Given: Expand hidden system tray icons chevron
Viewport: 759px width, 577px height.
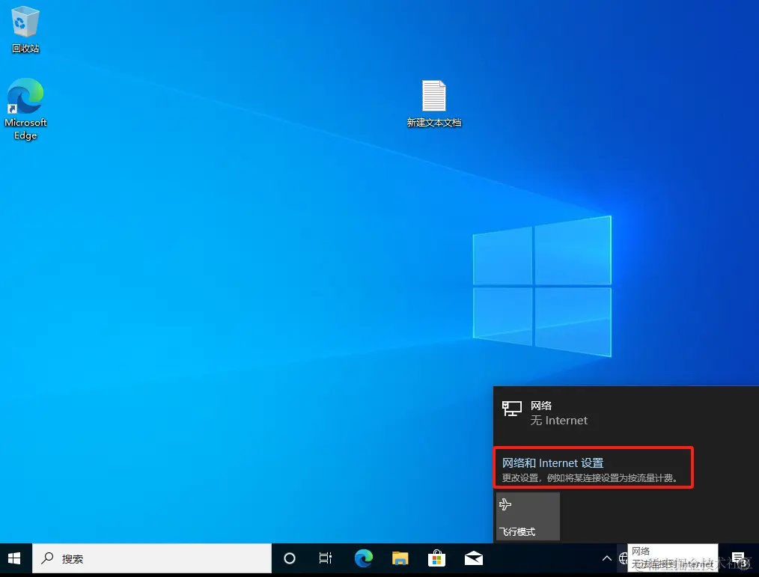Looking at the screenshot, I should tap(606, 558).
